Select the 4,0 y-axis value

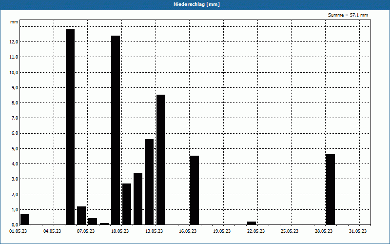[x=15, y=164]
